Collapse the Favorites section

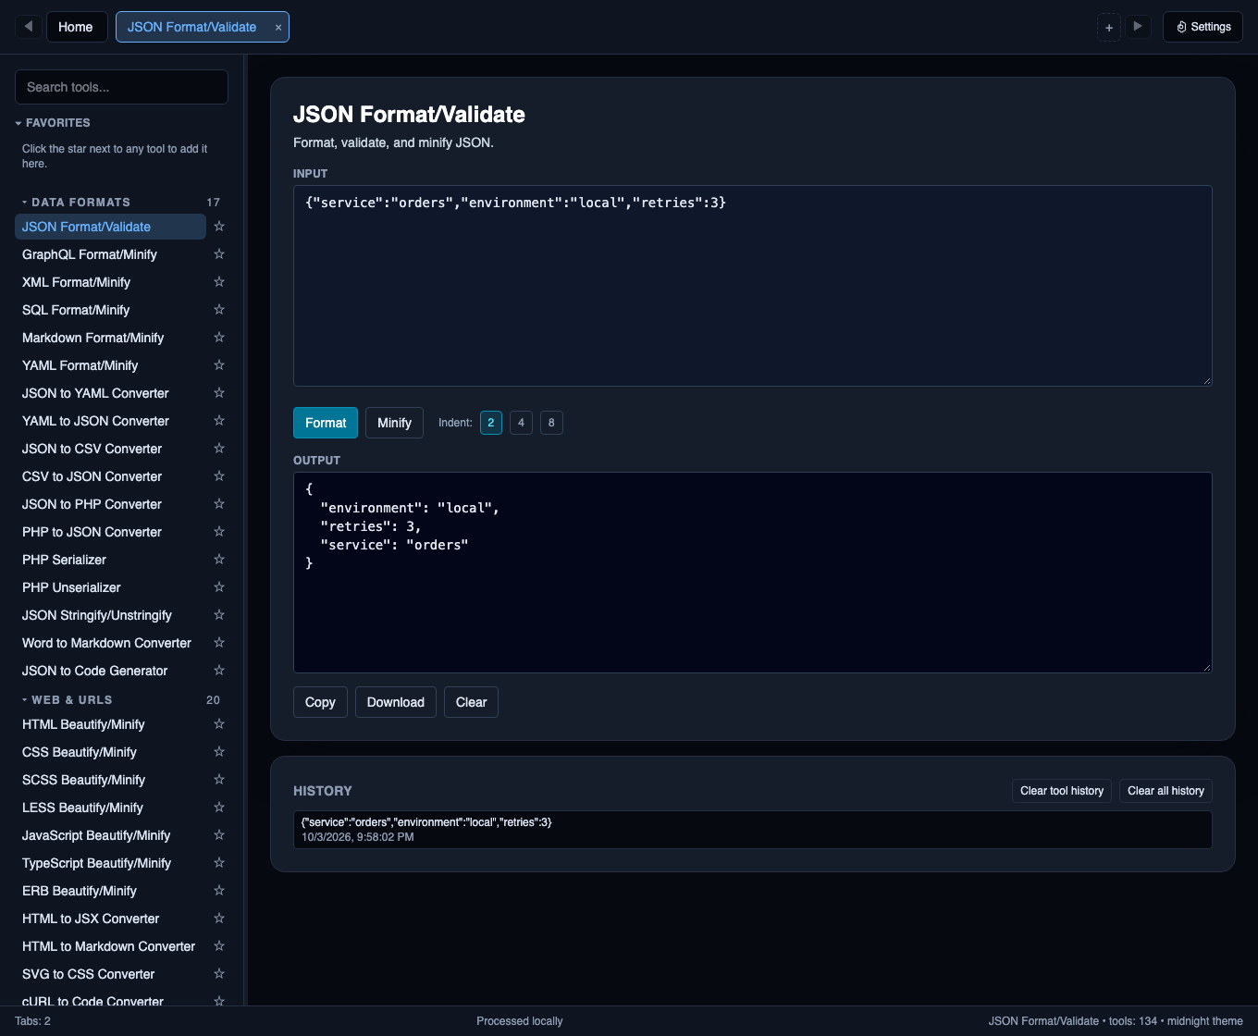point(53,123)
